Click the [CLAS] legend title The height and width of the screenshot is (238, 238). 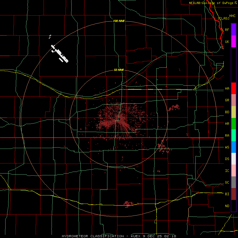[223, 18]
